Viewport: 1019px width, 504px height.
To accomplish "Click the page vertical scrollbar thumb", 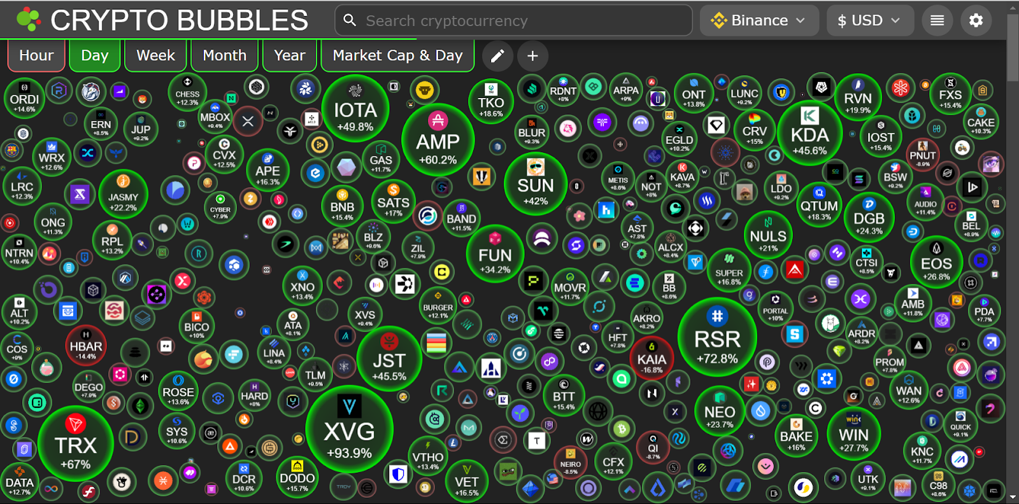I will (1013, 48).
